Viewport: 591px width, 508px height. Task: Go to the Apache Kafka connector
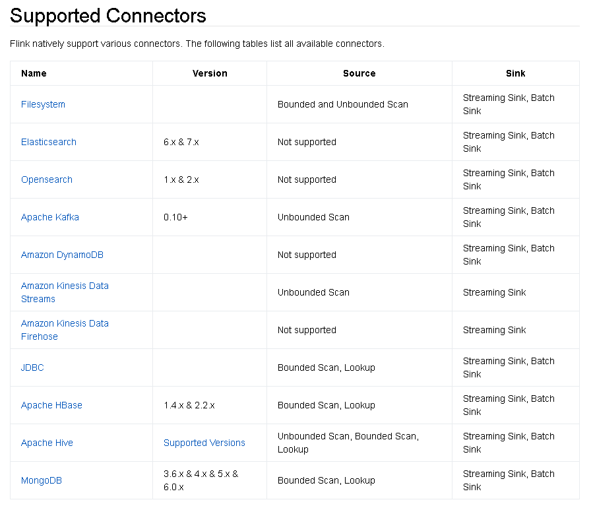point(50,217)
